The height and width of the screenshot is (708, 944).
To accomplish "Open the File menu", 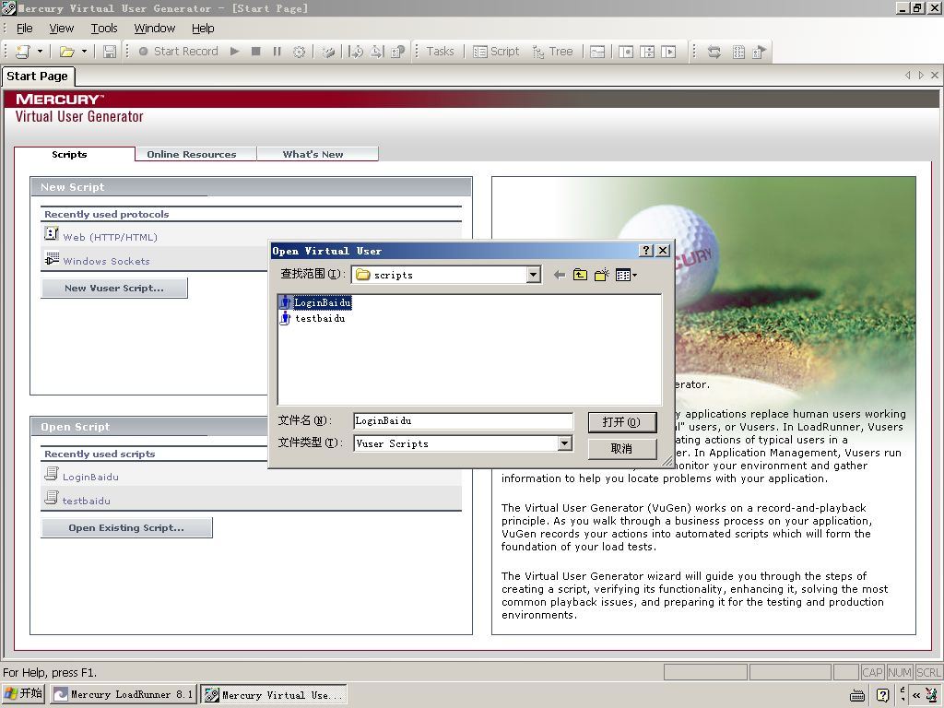I will click(25, 29).
